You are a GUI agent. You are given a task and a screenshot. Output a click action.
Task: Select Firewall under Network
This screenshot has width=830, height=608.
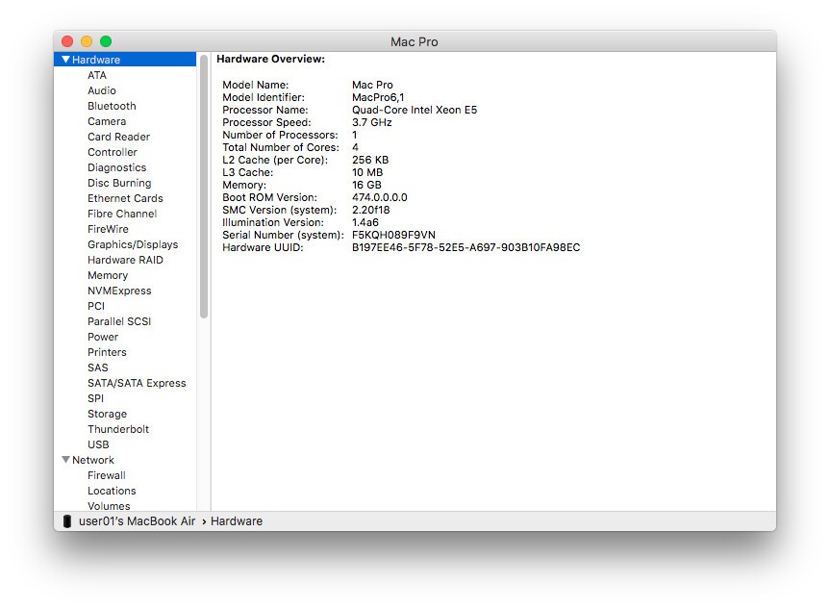pos(107,475)
